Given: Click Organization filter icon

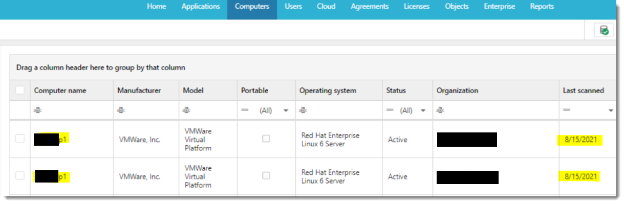Looking at the screenshot, I should (x=440, y=110).
